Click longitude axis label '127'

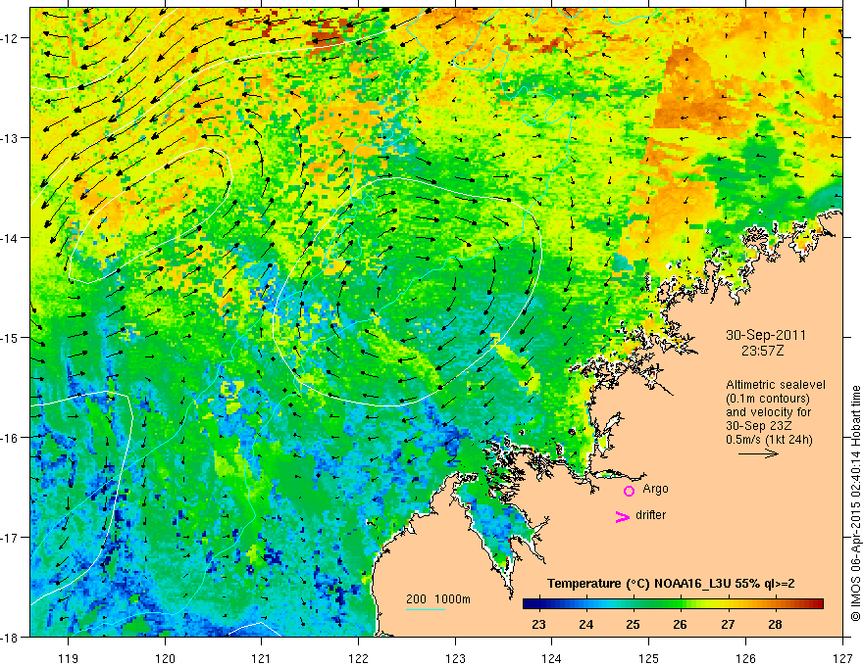[x=842, y=658]
